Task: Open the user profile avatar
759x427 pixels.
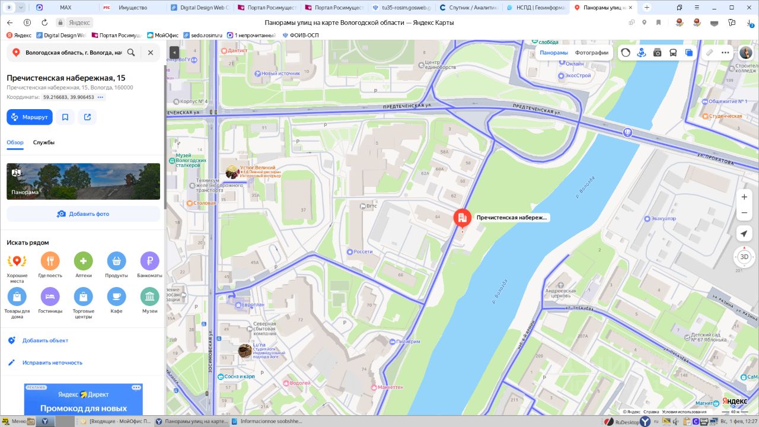Action: pos(745,53)
